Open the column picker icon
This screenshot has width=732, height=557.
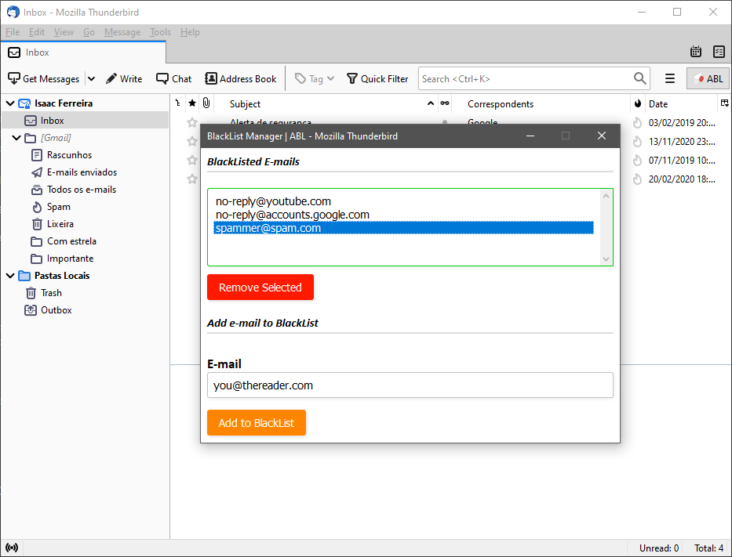724,103
